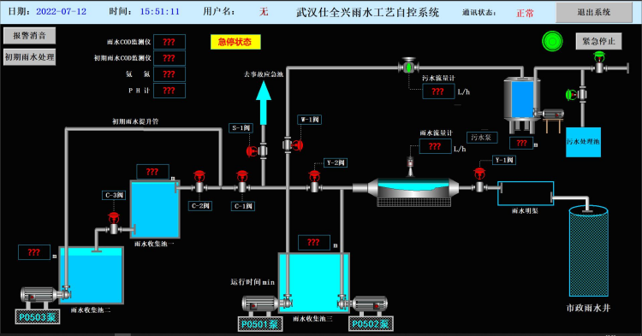Click the cyan upward arrow to 事故应急池
Screen dimensions: 642x336
tap(264, 103)
